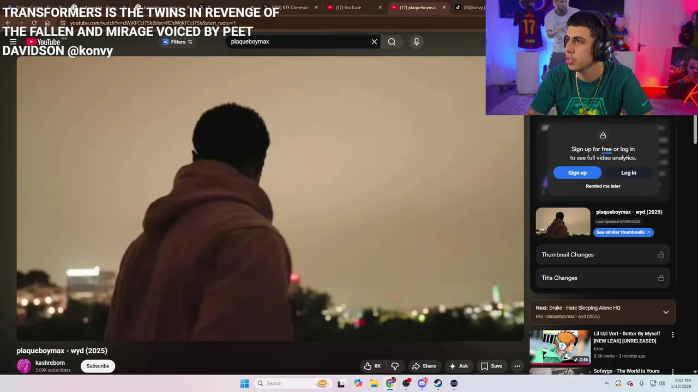Open the locked Thumbnail Changes section

pyautogui.click(x=603, y=255)
